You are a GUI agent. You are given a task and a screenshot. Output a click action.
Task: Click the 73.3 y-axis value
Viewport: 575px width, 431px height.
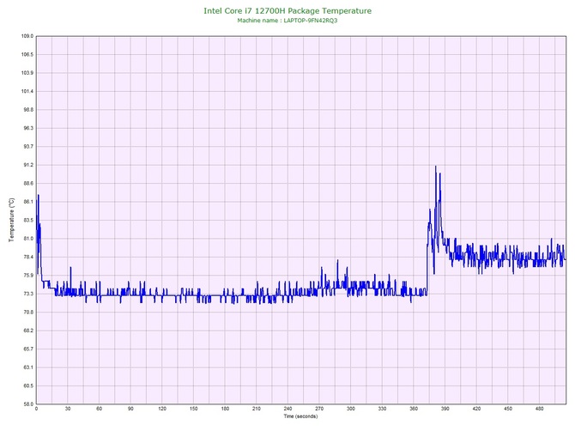(x=27, y=294)
